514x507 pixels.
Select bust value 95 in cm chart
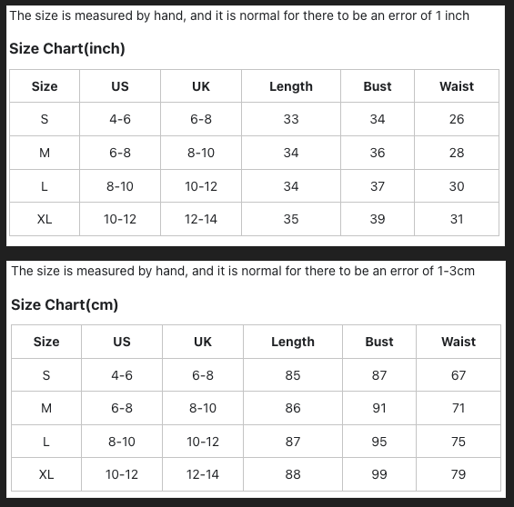click(379, 442)
